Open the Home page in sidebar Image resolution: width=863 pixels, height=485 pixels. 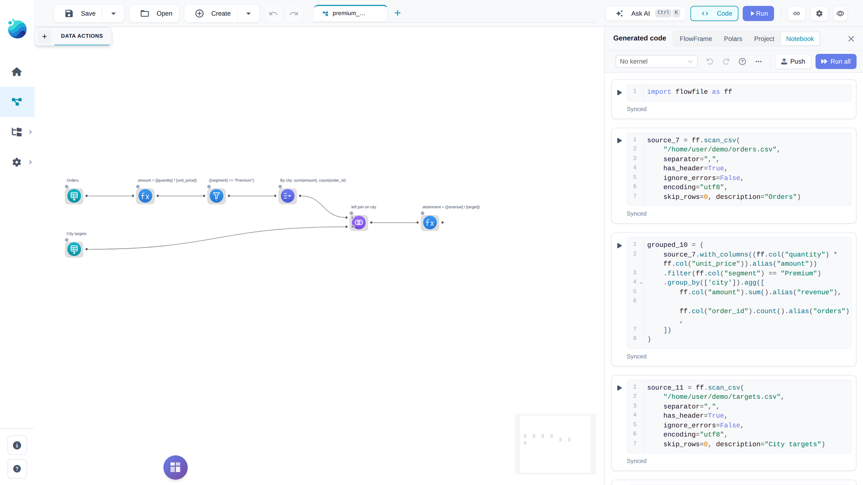click(x=17, y=72)
